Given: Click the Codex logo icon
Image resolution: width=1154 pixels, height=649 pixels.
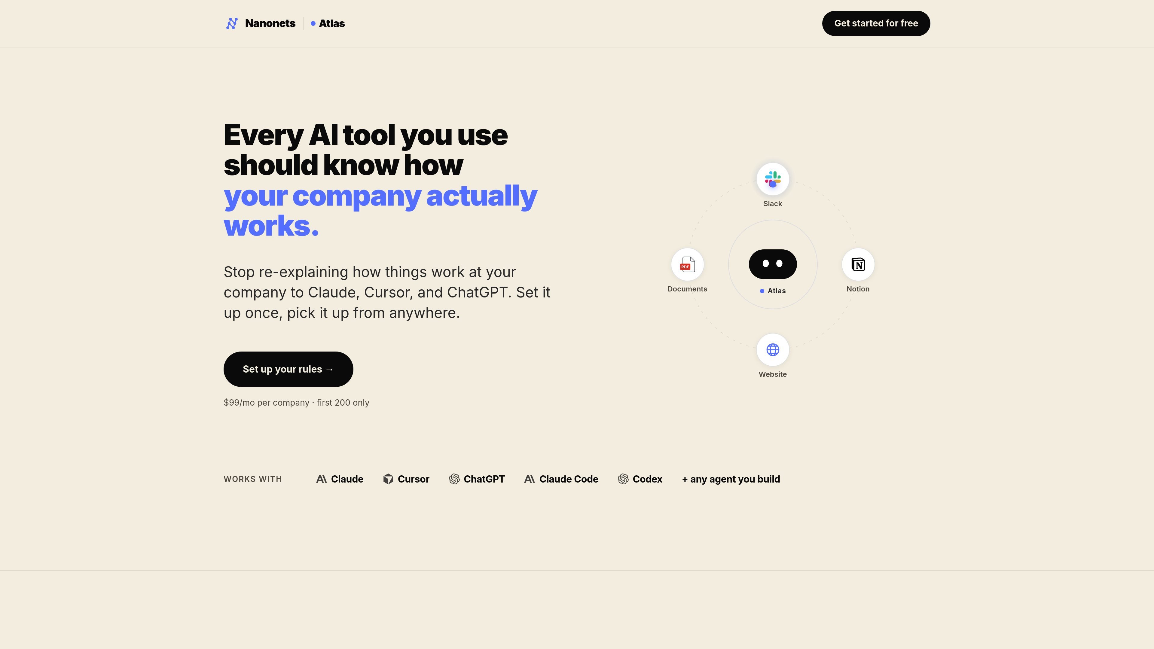Looking at the screenshot, I should [x=623, y=479].
